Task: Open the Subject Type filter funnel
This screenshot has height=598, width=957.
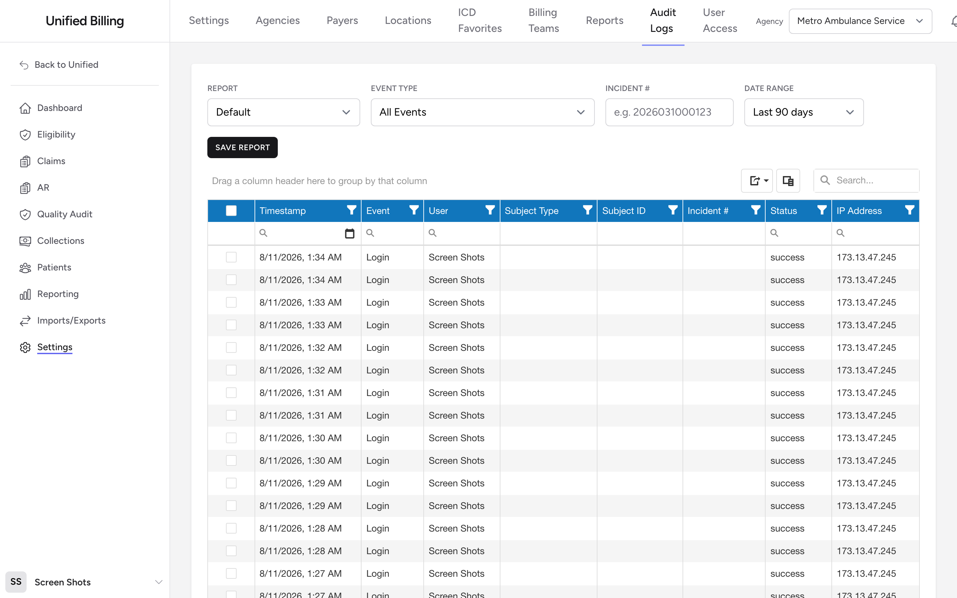Action: (587, 210)
